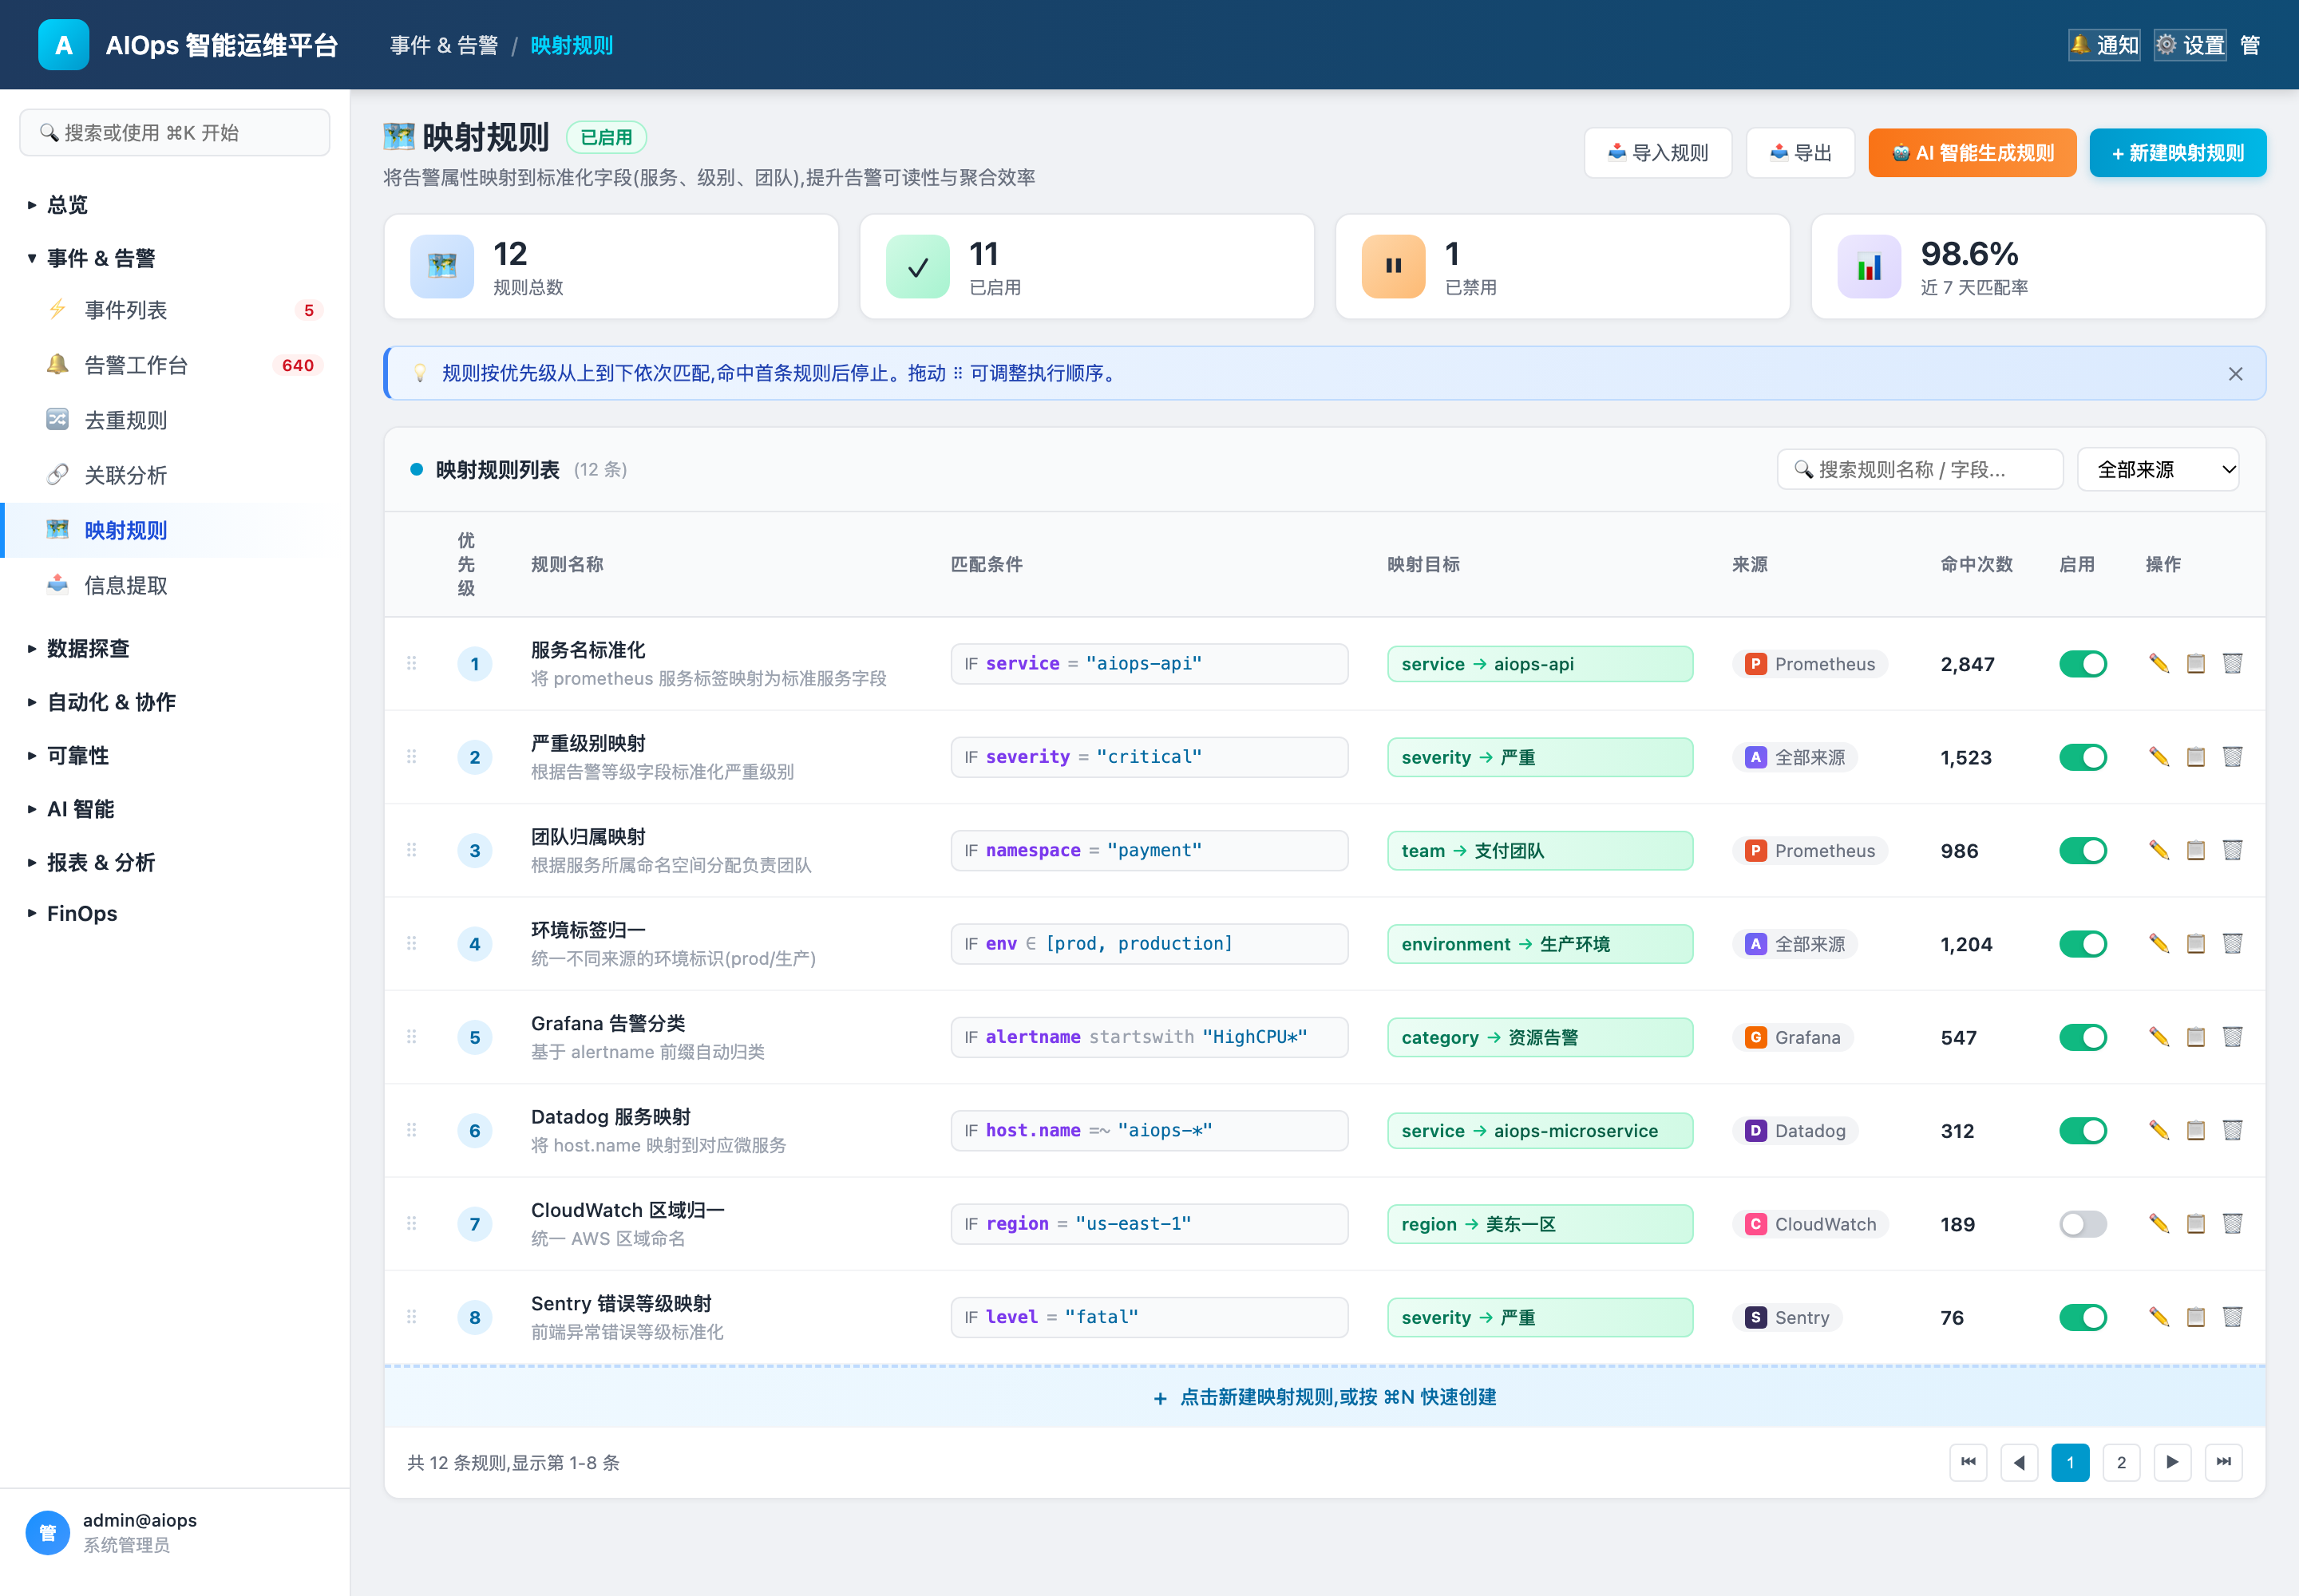This screenshot has width=2299, height=1596.
Task: Click the 点击新建映射规则 quick create row
Action: 1324,1397
